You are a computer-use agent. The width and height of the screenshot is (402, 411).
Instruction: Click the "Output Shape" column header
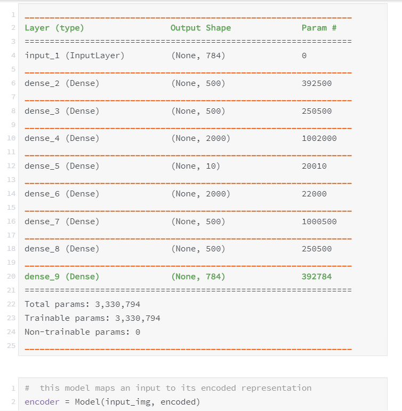point(200,28)
